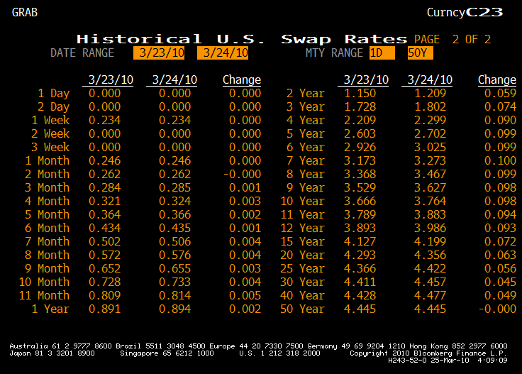Click the 9 Month value 0.655

[174, 268]
